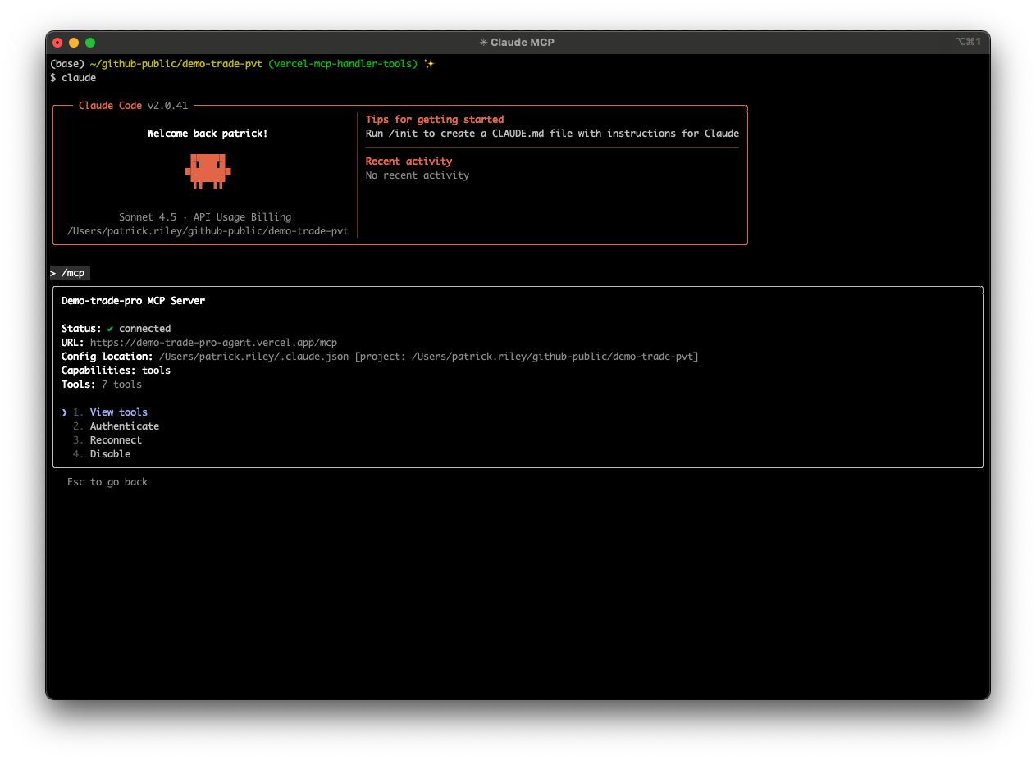
Task: Click the Claude mascot pixel icon
Action: click(x=208, y=171)
